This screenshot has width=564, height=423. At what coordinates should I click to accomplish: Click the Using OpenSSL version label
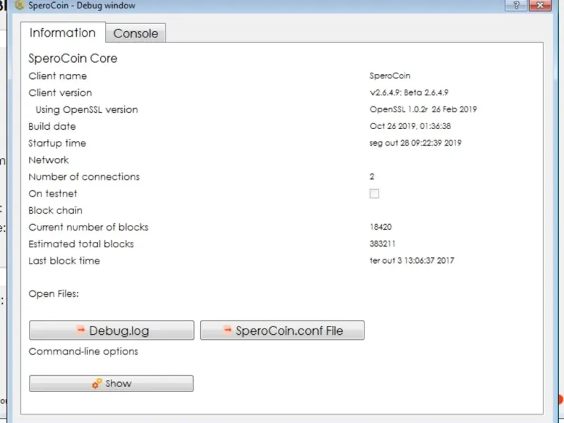click(x=87, y=110)
